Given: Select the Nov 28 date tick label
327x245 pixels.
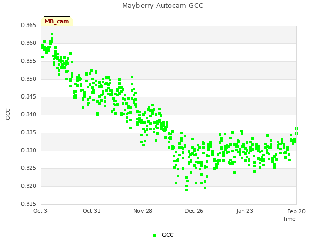Looking at the screenshot, I should coord(143,211).
